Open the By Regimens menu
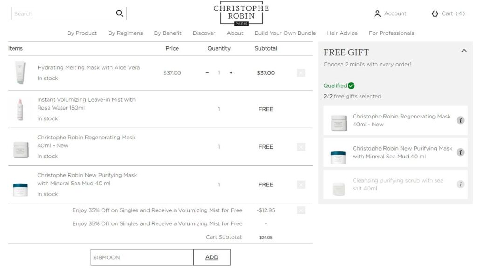 [x=125, y=33]
